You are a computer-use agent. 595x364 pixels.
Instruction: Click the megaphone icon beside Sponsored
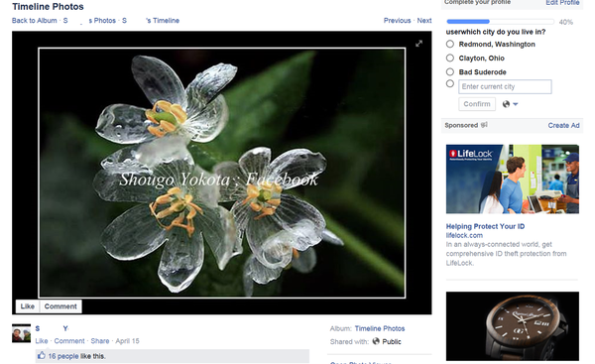coord(484,125)
